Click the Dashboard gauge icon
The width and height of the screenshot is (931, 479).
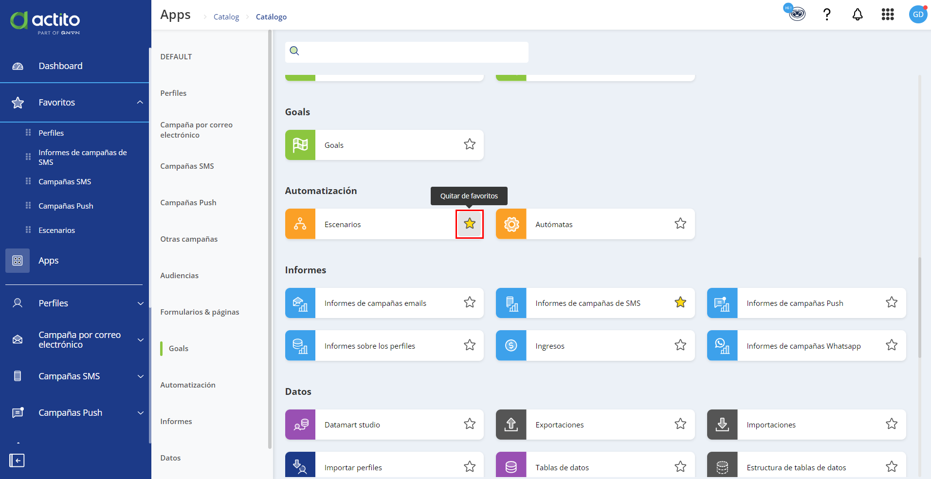click(x=18, y=66)
